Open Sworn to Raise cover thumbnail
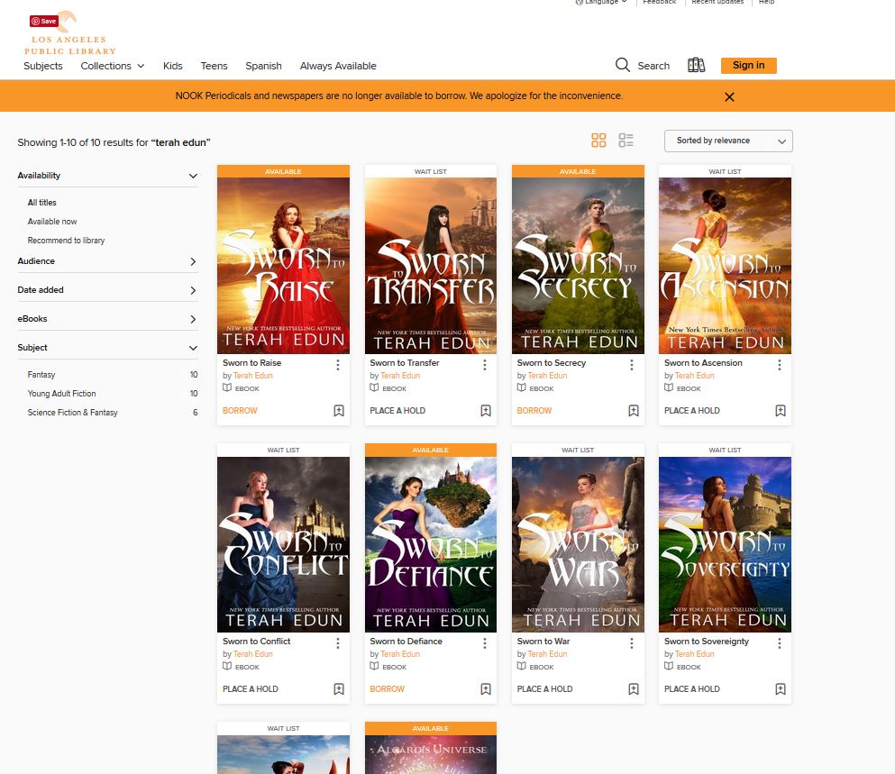The width and height of the screenshot is (895, 774). (283, 266)
